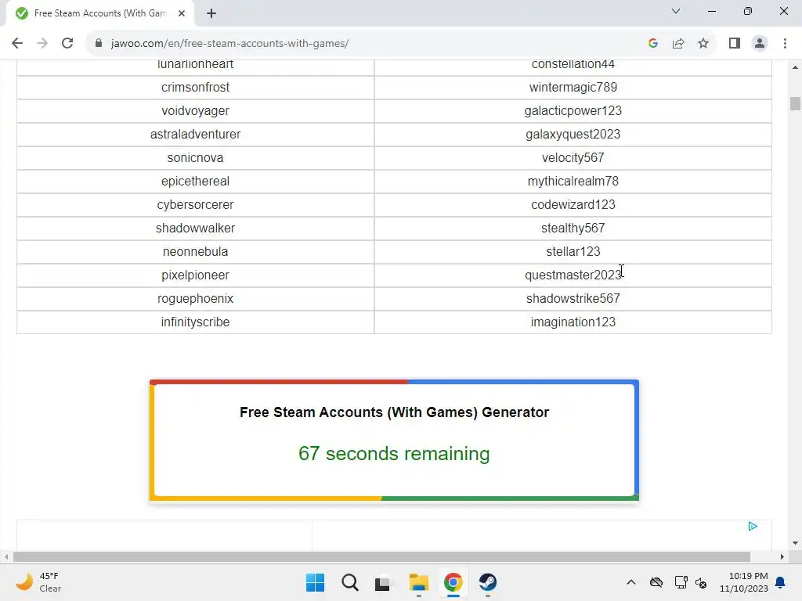The width and height of the screenshot is (802, 601).
Task: Select the Free Steam Accounts tab
Action: 100,13
